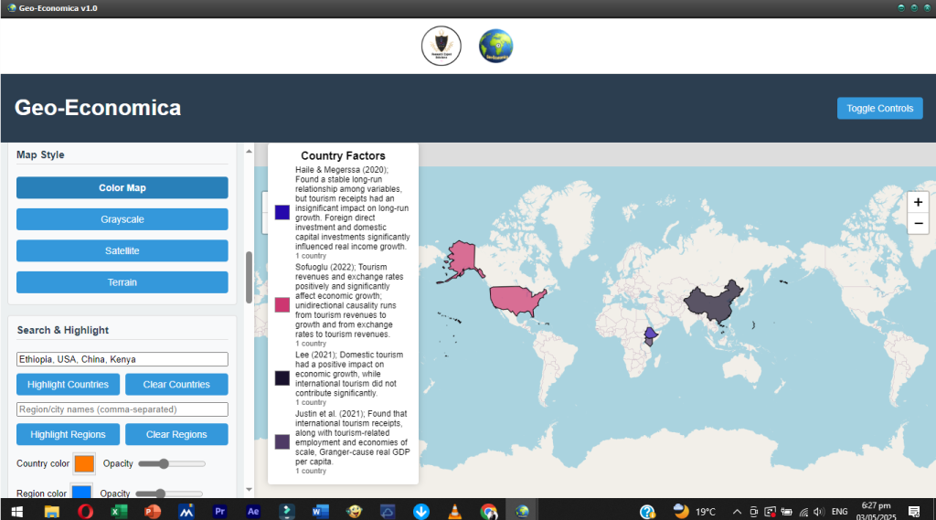This screenshot has height=520, width=936.
Task: Click the map zoom out minus button
Action: (x=918, y=223)
